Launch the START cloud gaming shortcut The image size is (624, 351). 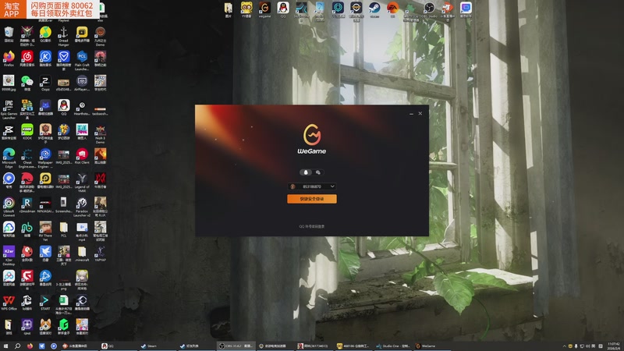click(x=45, y=302)
